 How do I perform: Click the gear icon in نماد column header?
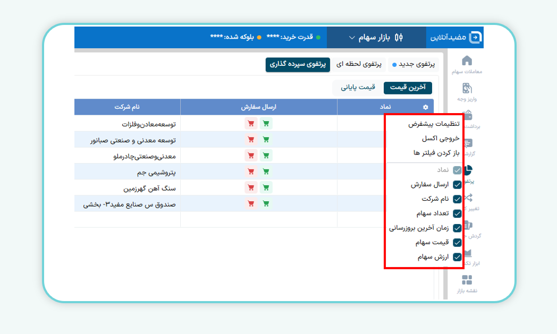[425, 107]
